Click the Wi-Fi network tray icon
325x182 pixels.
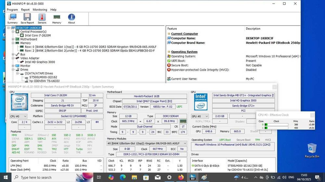[x=279, y=177]
